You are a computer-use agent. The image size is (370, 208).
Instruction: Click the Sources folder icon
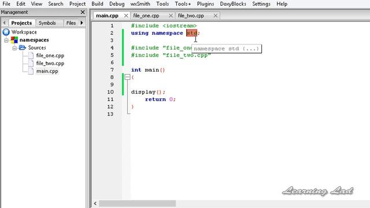click(23, 47)
